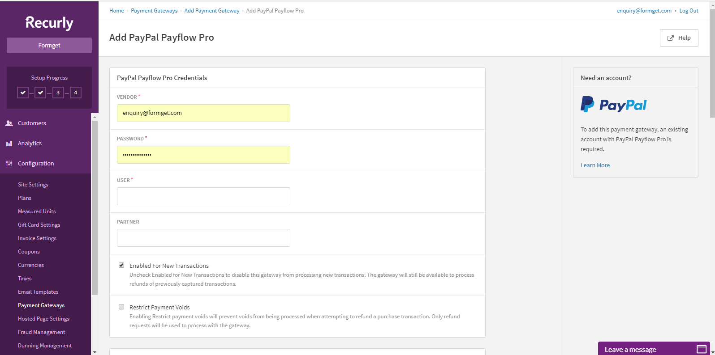This screenshot has height=355, width=715.
Task: Go to Site Settings
Action: [33, 185]
